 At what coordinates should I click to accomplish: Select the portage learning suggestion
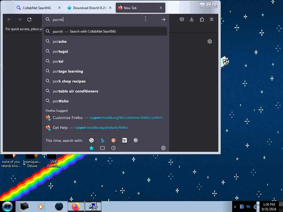tap(105, 71)
